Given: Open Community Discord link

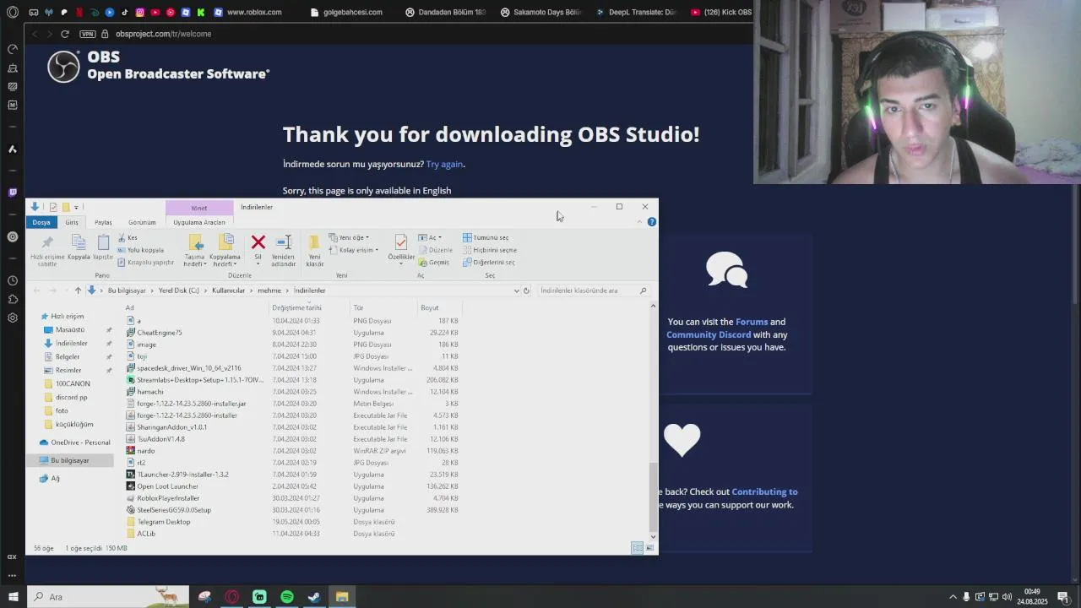Looking at the screenshot, I should click(709, 334).
